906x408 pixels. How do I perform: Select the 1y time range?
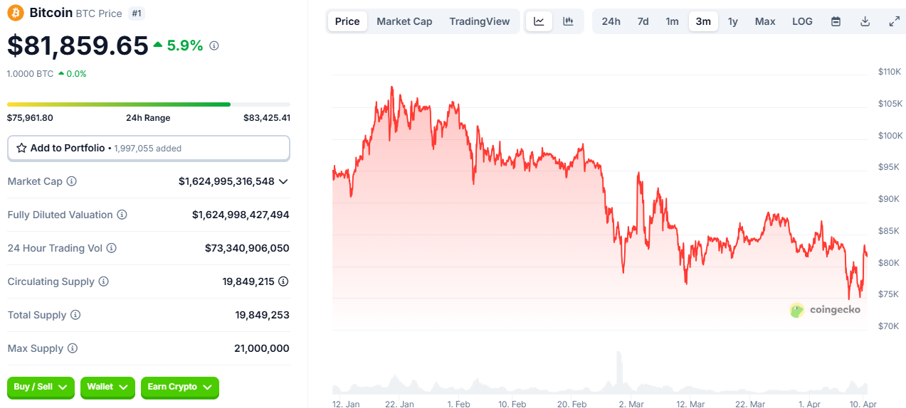(x=732, y=21)
